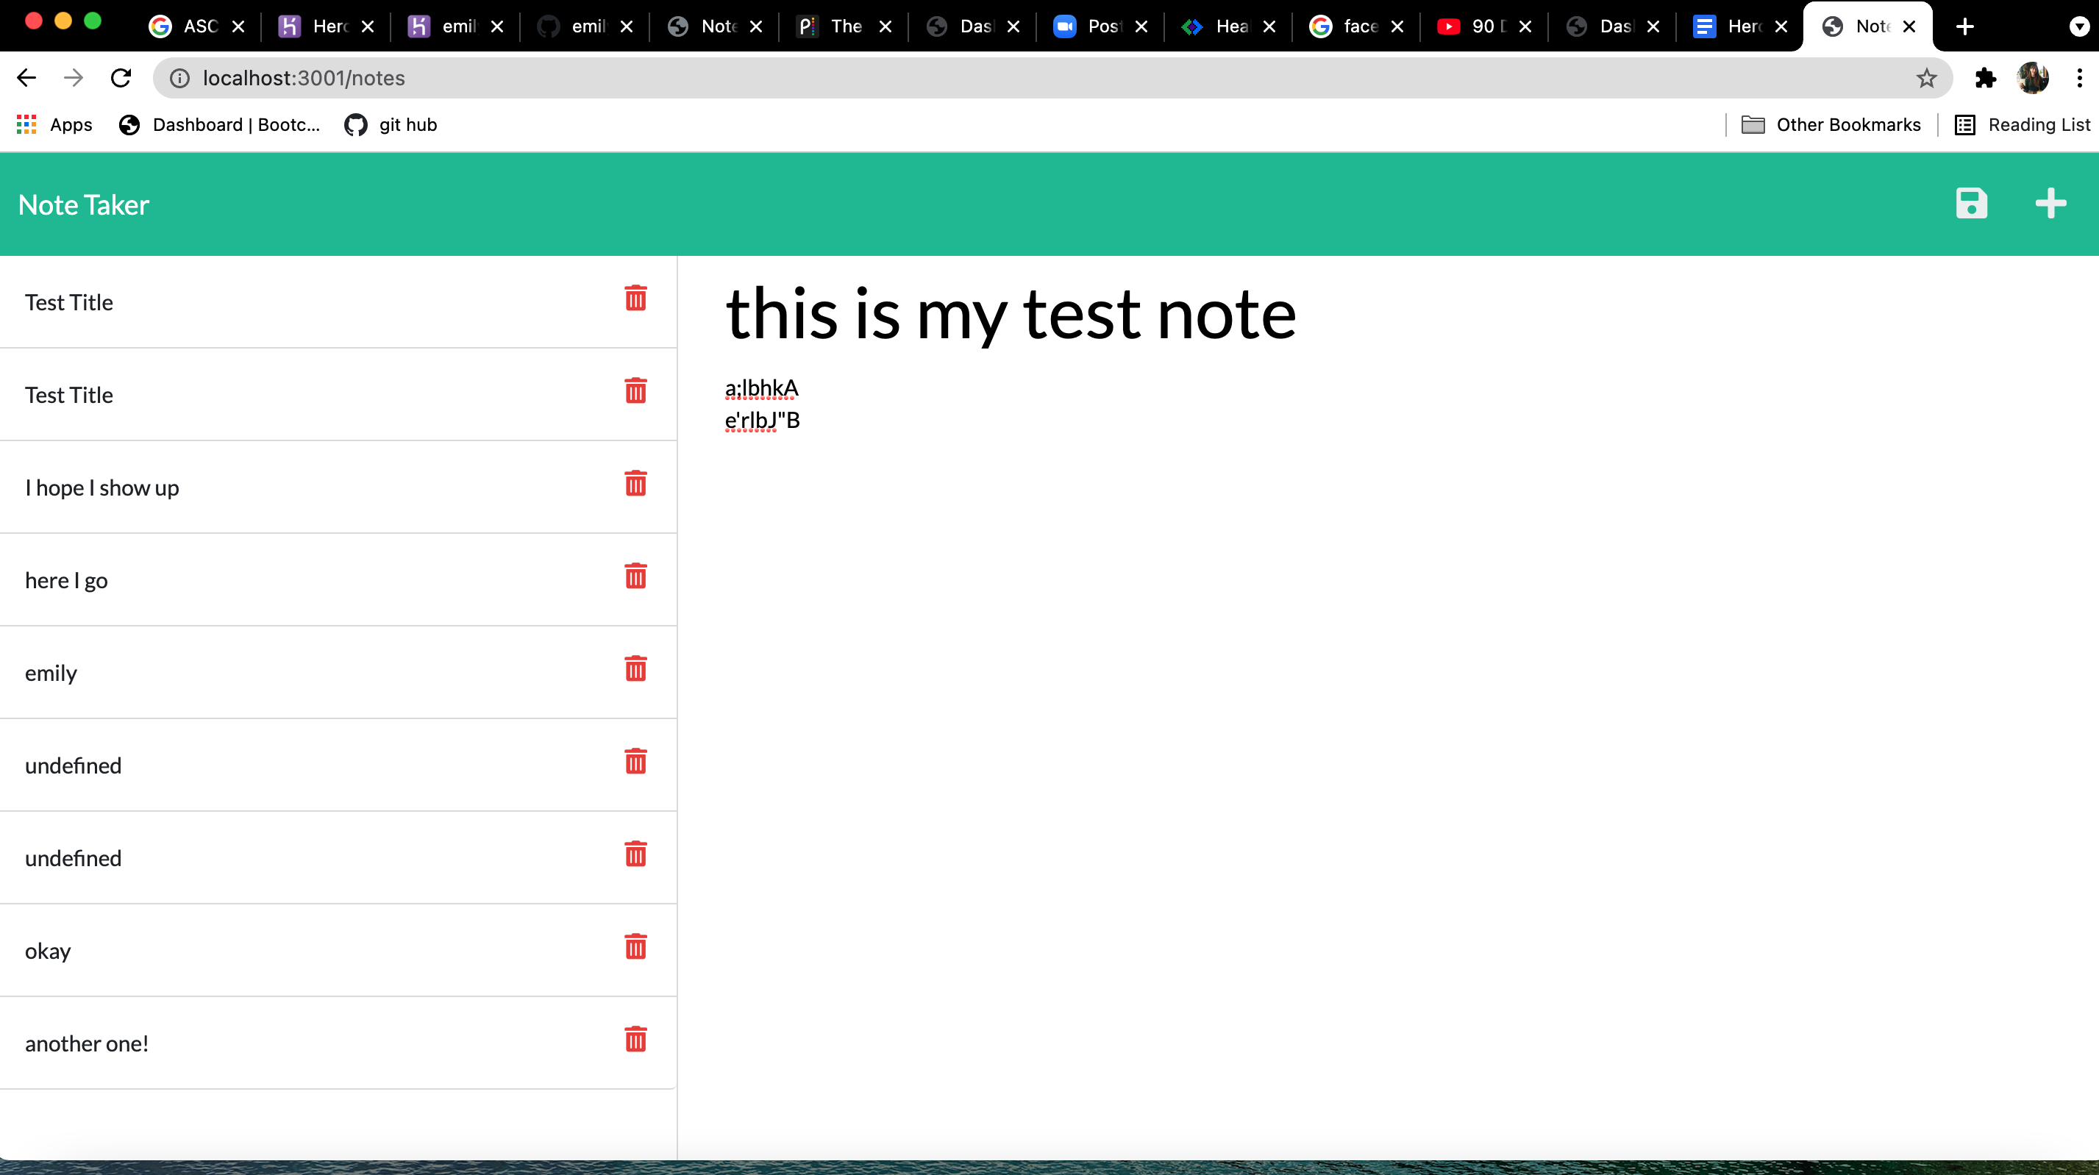Open Chrome's three-dot menu
The image size is (2099, 1175).
[2078, 78]
